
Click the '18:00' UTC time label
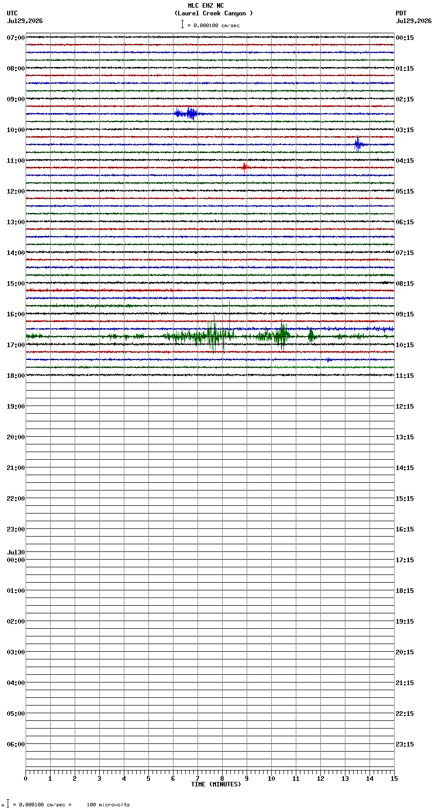click(16, 376)
